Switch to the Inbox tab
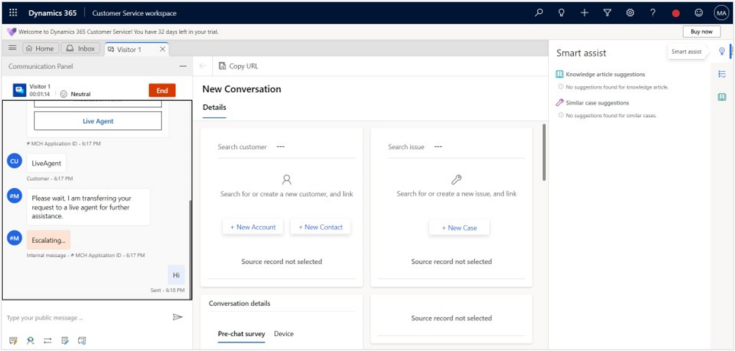The height and width of the screenshot is (351, 735). (x=80, y=48)
